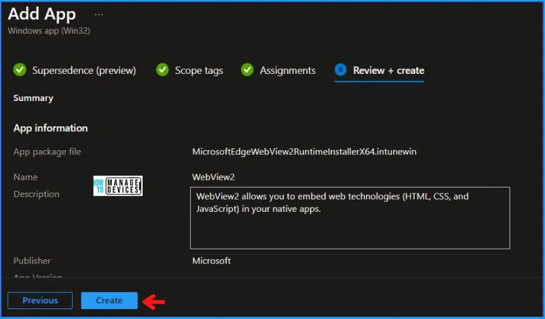Select the Review + create tab
The image size is (545, 319).
point(389,70)
